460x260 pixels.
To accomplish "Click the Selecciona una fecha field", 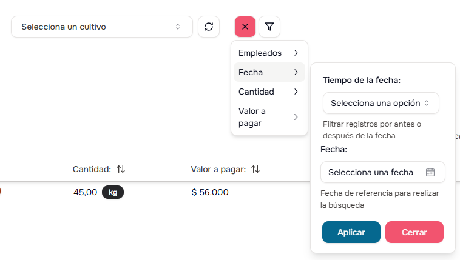I will coord(371,172).
